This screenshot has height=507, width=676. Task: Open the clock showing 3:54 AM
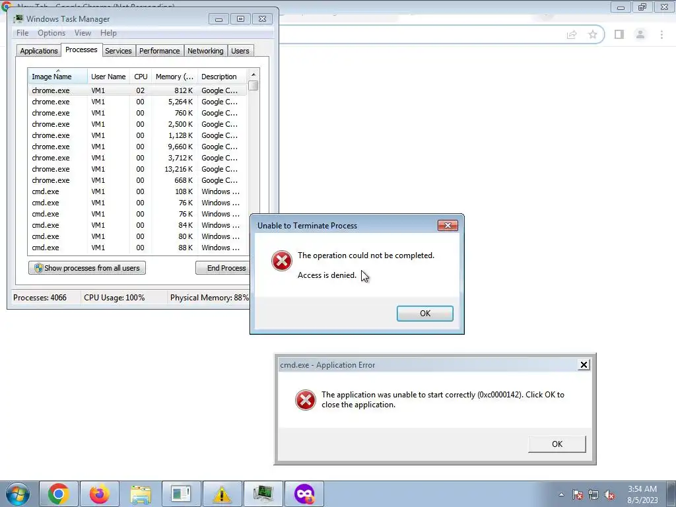(x=642, y=494)
